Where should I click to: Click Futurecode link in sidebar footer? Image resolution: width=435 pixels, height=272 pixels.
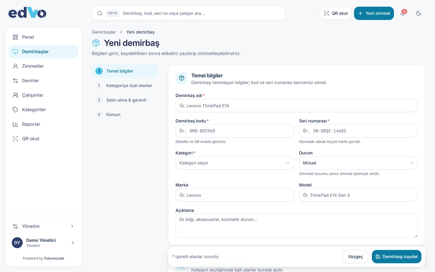(x=54, y=258)
